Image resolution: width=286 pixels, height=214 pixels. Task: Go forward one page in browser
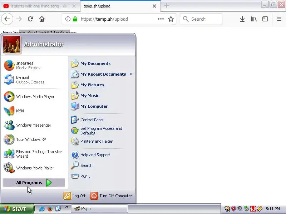(x=19, y=19)
